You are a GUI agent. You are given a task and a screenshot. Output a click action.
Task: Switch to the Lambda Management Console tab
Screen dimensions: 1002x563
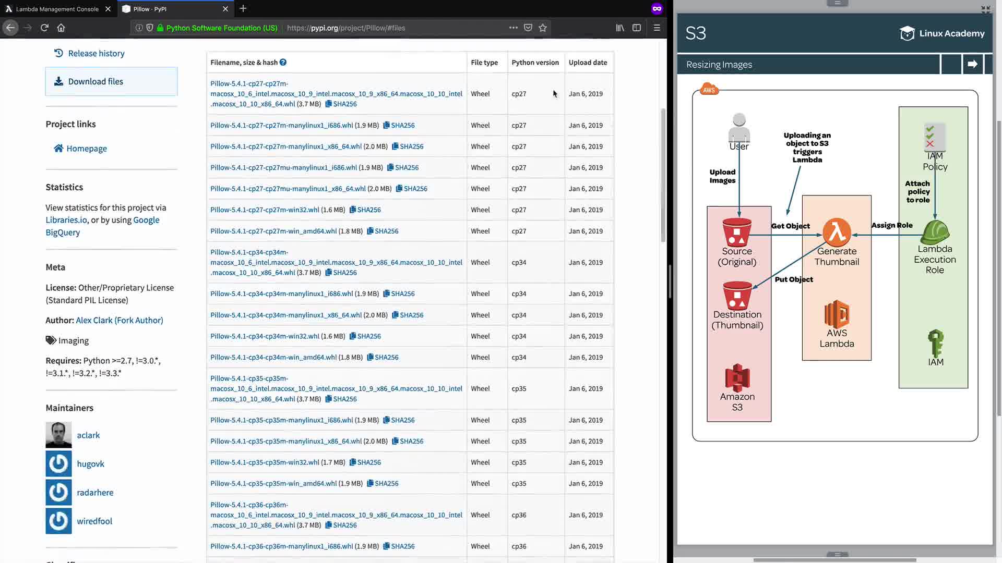coord(57,9)
